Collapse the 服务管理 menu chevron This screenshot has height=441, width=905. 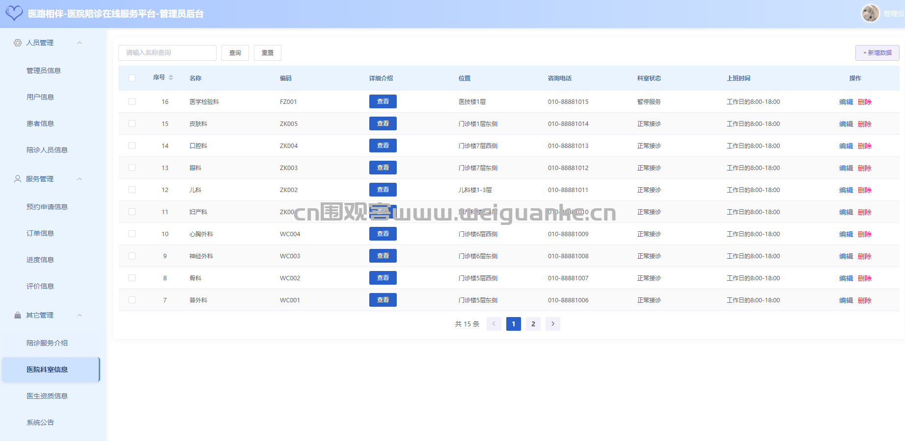coord(80,179)
